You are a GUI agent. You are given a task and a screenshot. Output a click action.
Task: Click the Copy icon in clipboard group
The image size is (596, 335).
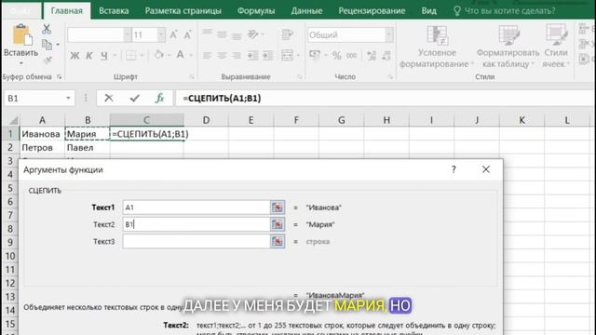click(x=47, y=45)
